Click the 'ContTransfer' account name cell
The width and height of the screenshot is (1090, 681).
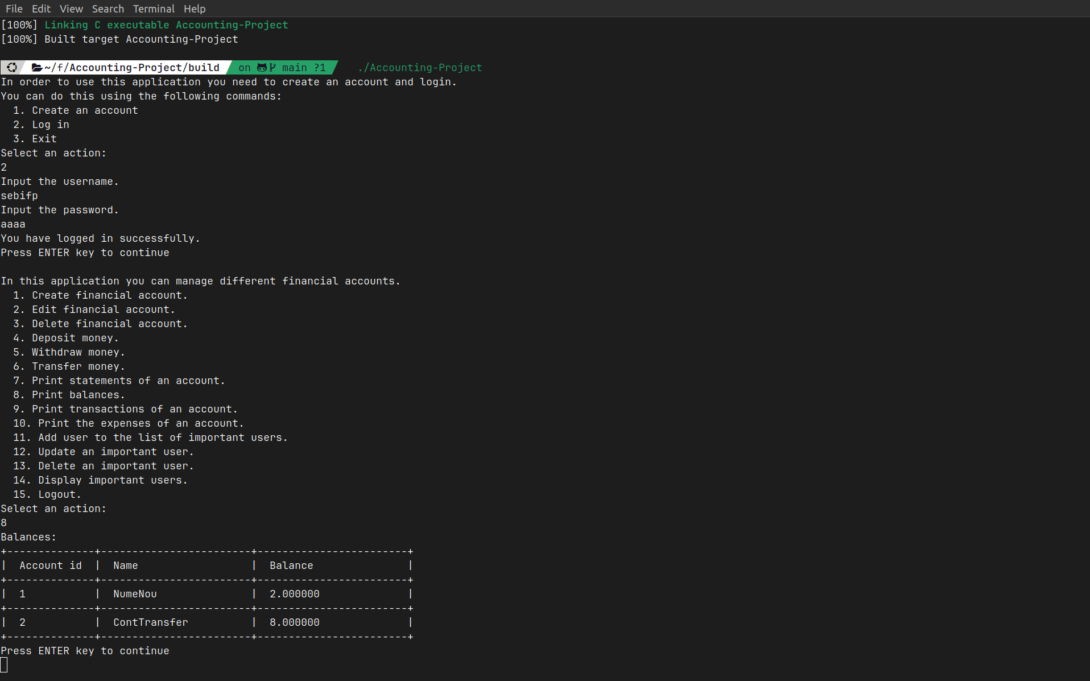click(x=151, y=622)
